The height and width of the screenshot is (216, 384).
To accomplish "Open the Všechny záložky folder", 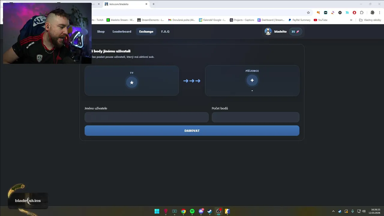I will 370,20.
